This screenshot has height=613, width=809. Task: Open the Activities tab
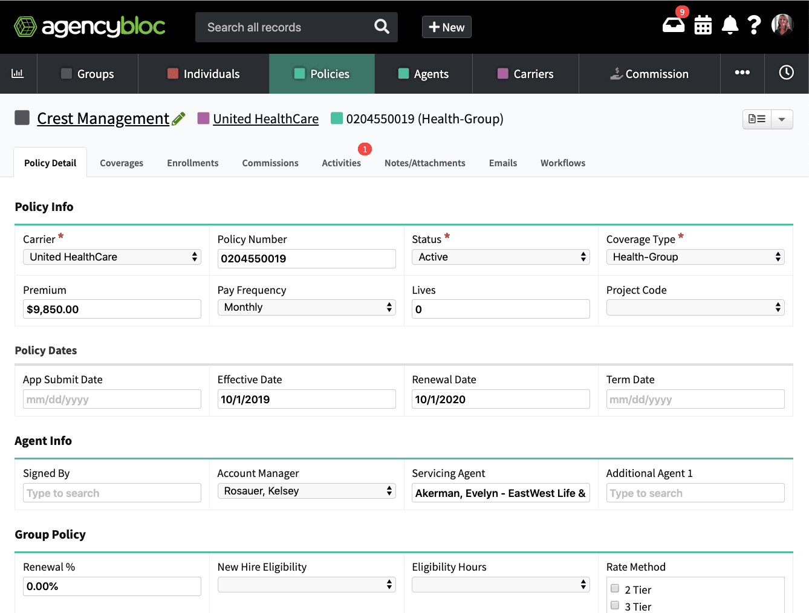341,163
